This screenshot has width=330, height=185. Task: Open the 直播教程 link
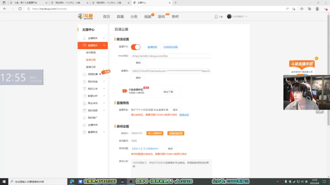152,47
